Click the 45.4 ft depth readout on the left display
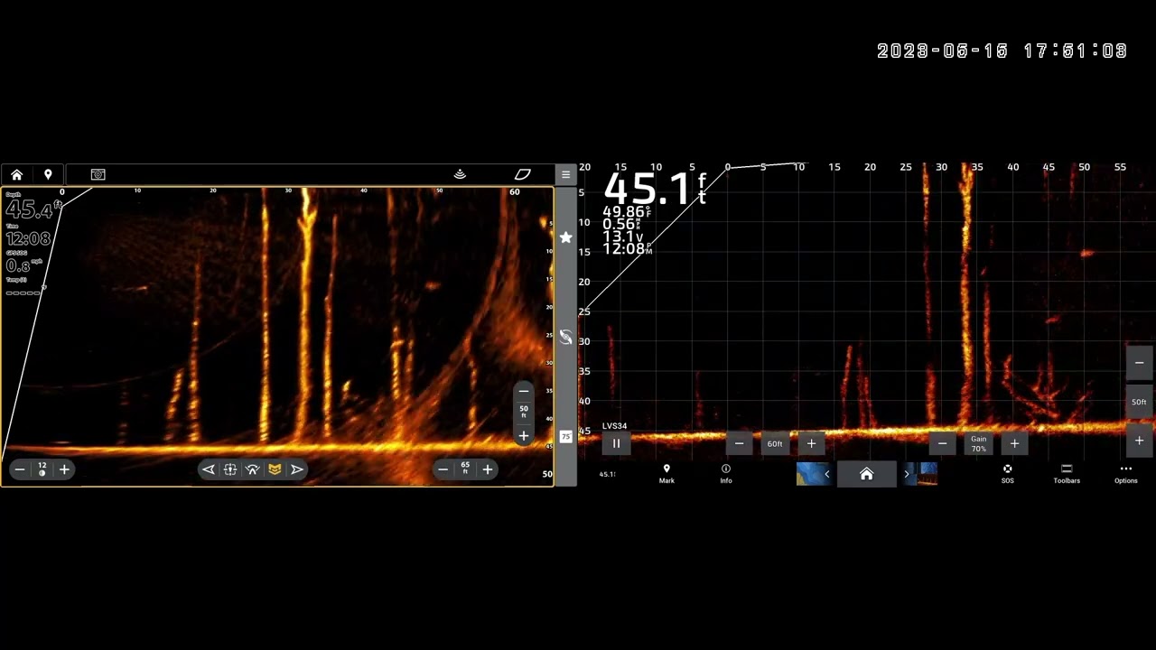This screenshot has width=1156, height=650. tap(33, 209)
